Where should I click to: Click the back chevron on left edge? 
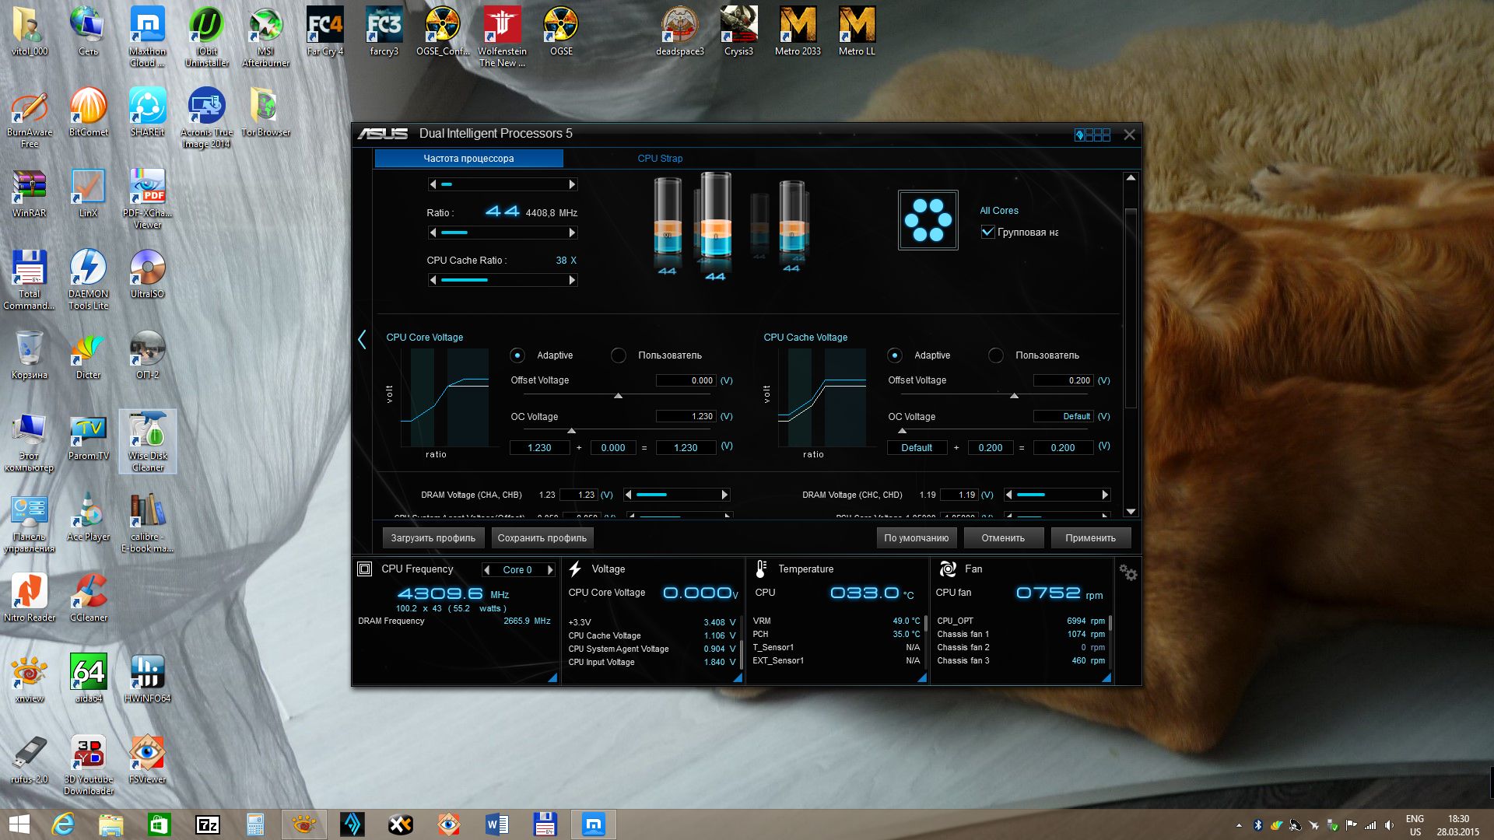click(362, 339)
